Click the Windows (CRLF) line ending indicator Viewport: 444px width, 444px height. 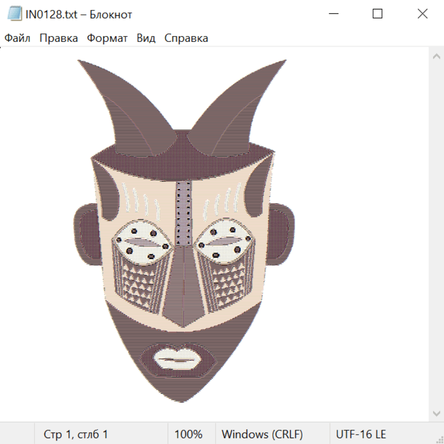pyautogui.click(x=262, y=434)
